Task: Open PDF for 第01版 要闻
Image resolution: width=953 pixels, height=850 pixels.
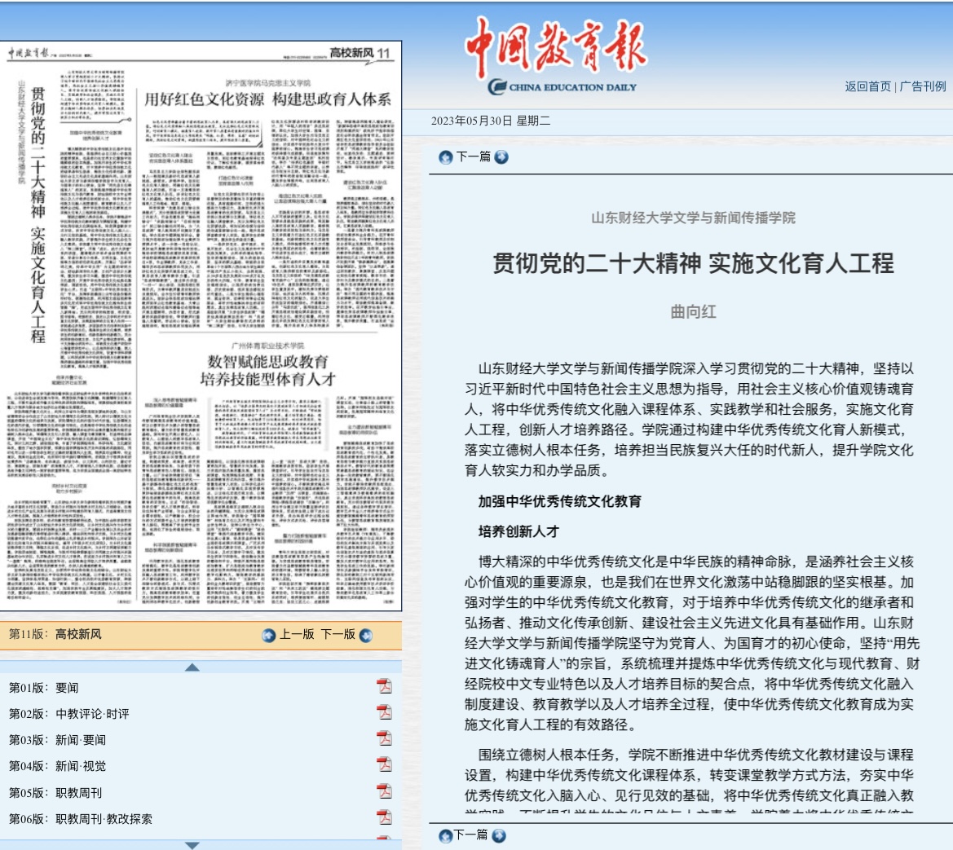Action: click(384, 687)
